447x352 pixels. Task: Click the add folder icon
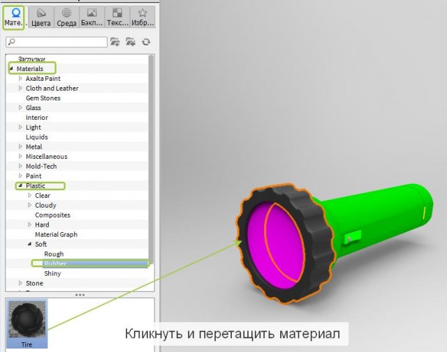(115, 42)
